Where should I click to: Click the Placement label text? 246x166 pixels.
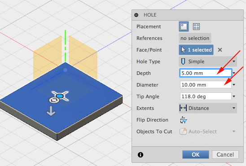(x=149, y=26)
